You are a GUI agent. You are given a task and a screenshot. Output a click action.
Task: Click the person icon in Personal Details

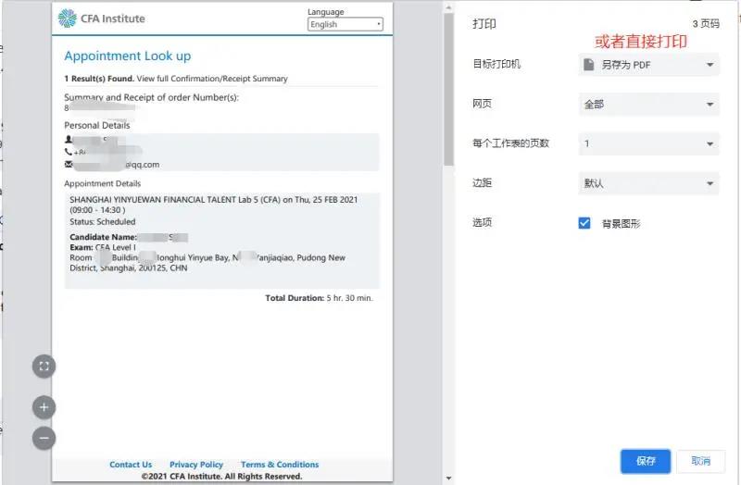click(69, 140)
